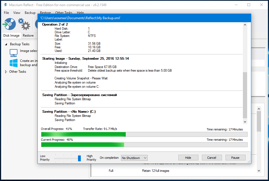The width and height of the screenshot is (269, 181).
Task: Open the On completion No Shutdown dropdown
Action: (134, 158)
